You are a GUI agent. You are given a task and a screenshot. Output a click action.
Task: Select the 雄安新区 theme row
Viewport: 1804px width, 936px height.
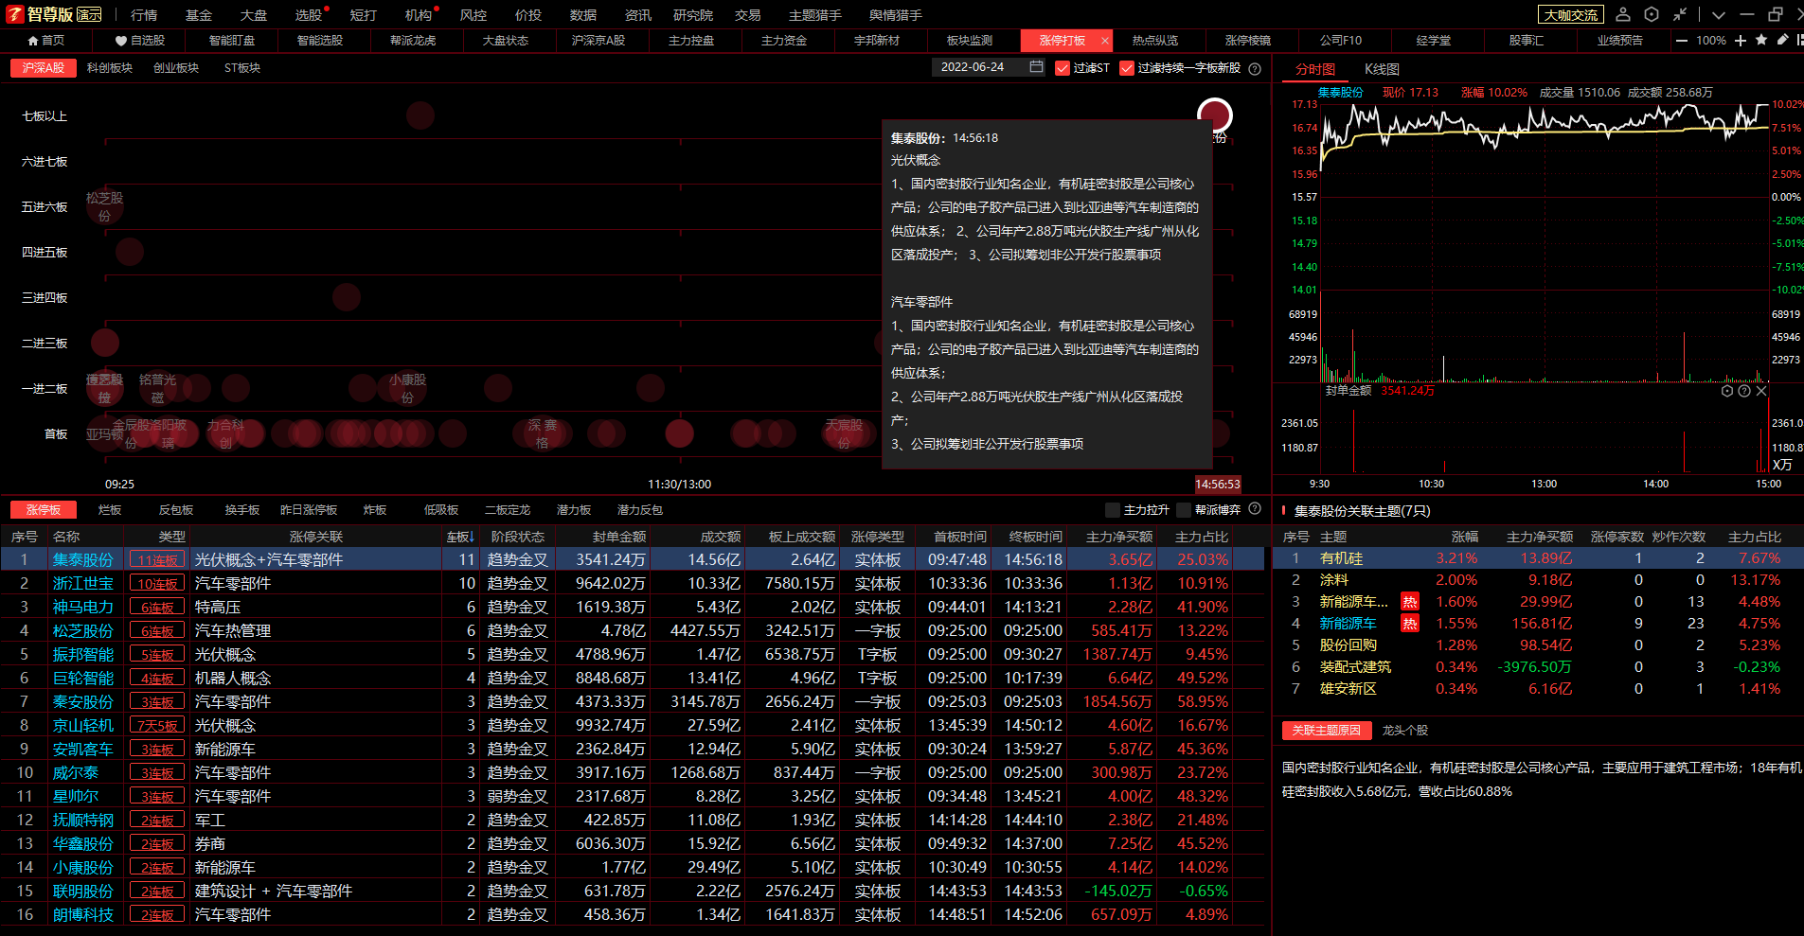(1536, 689)
